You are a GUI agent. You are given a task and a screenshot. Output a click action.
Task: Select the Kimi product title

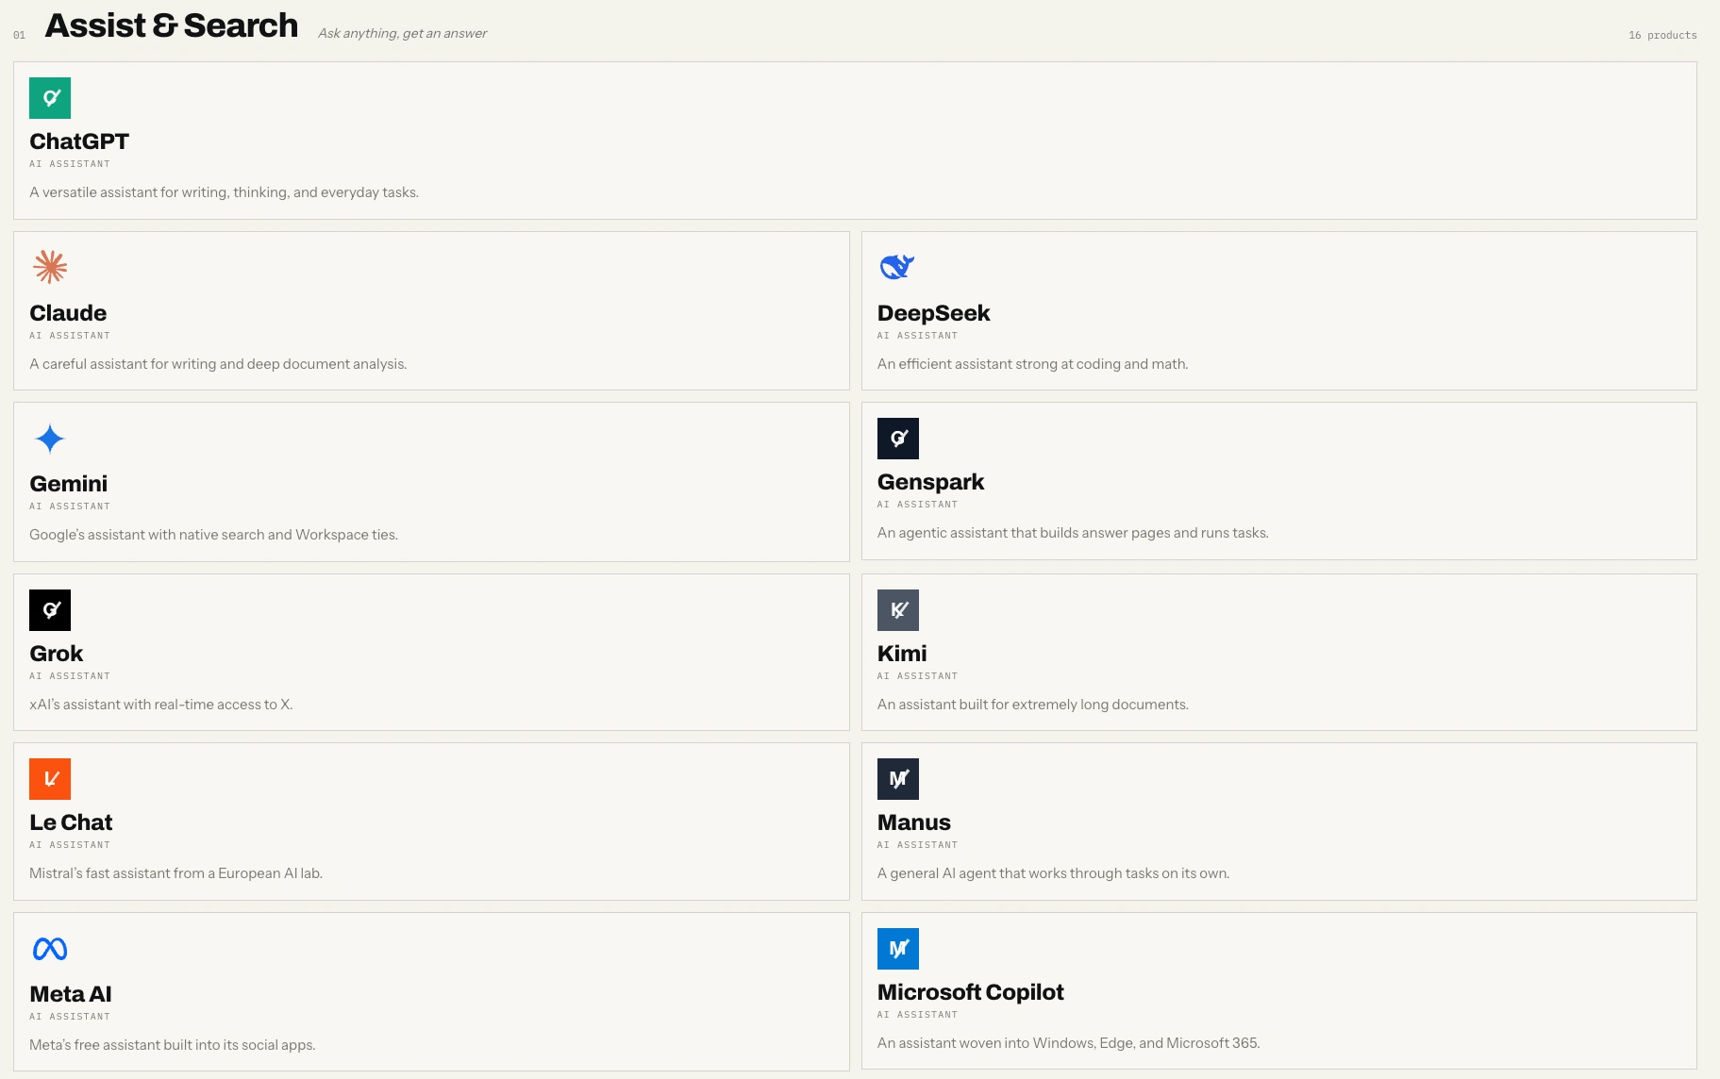902,654
